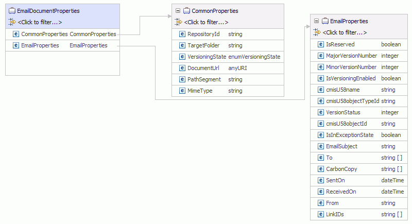412x224 pixels.
Task: Select the enumVersioningState type value
Action: (254, 57)
